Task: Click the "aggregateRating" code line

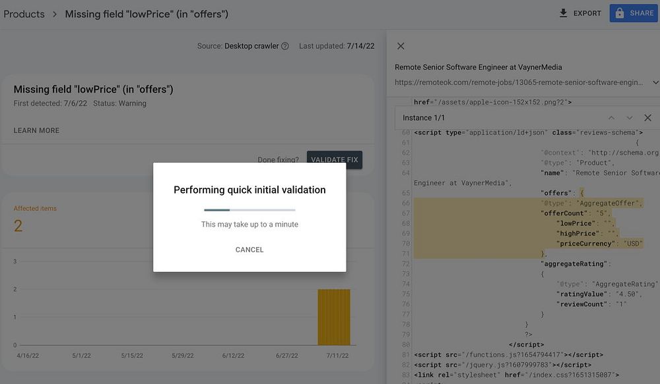Action: pos(576,263)
